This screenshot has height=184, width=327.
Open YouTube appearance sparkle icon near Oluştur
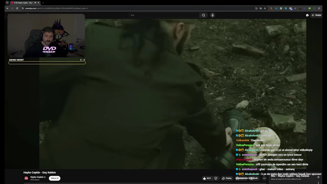[307, 15]
